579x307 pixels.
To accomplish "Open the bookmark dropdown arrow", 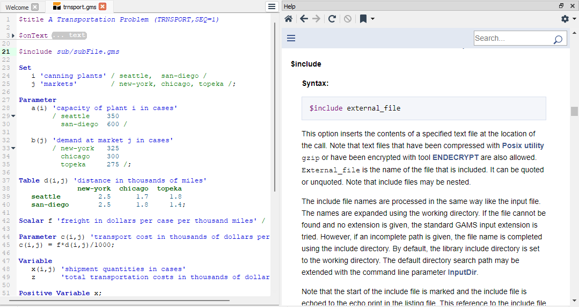I will (x=373, y=19).
